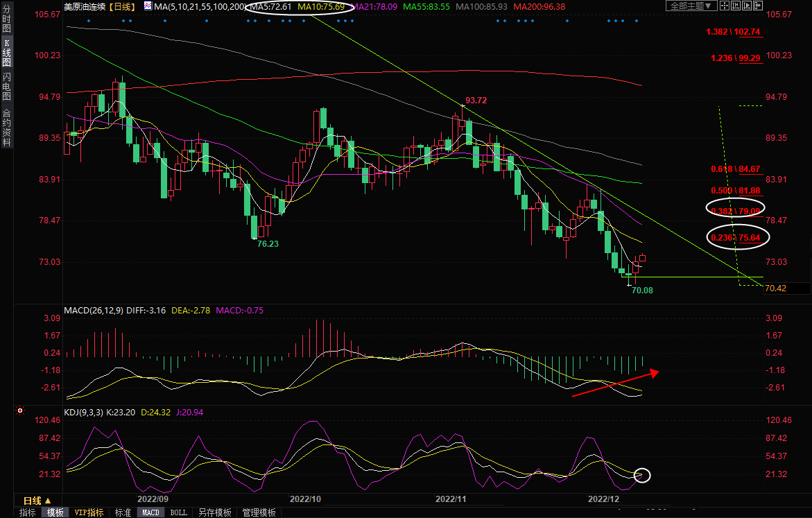The height and width of the screenshot is (518, 812).
Task: Expand the 日线 period selector
Action: (37, 500)
